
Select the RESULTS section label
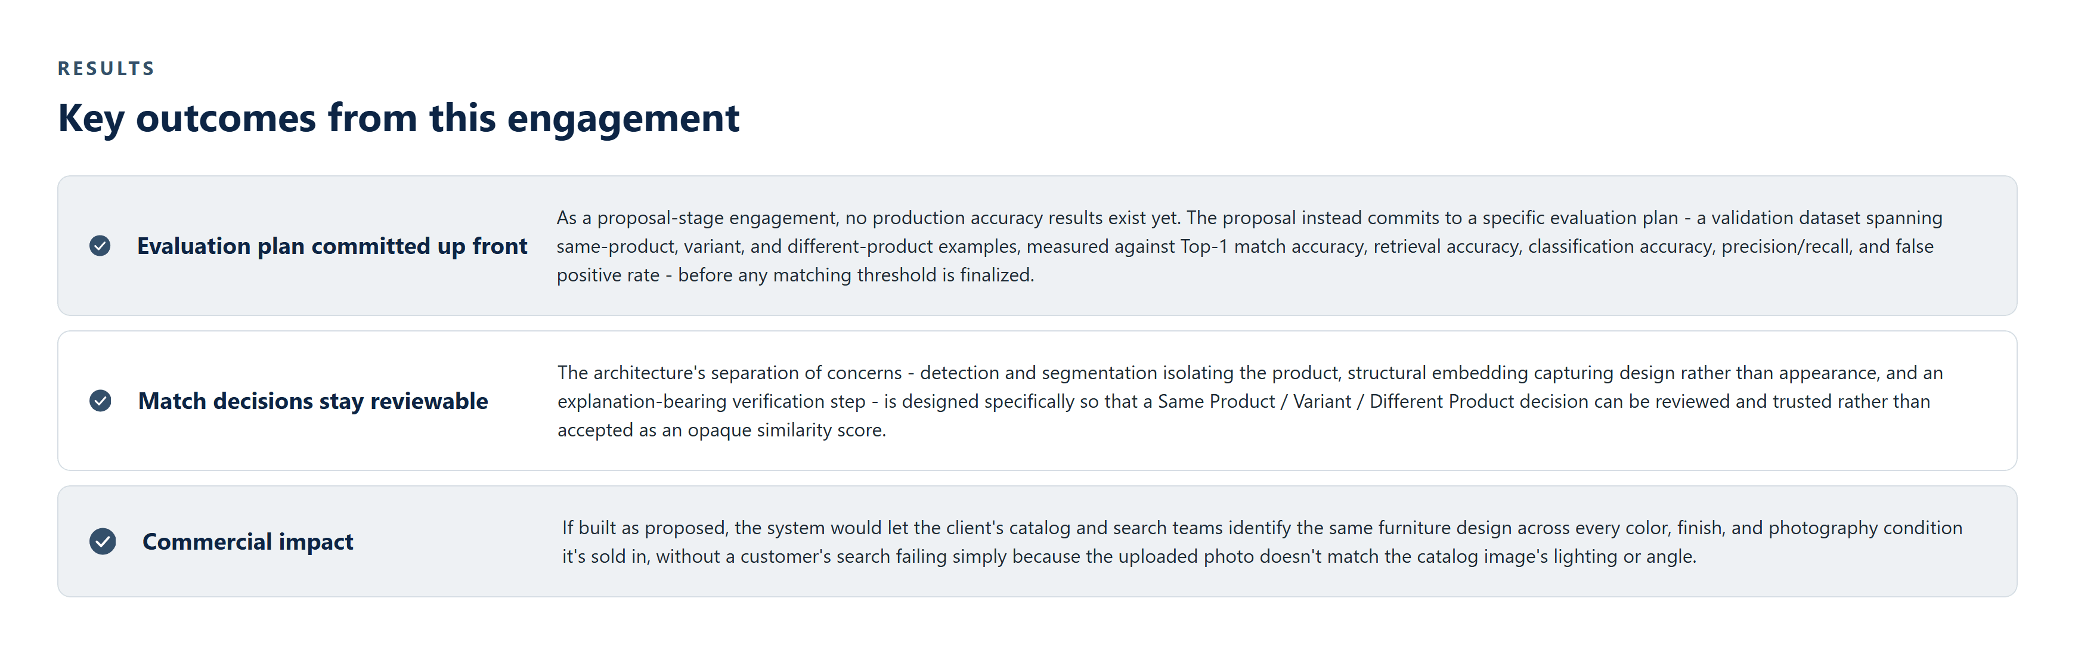106,69
